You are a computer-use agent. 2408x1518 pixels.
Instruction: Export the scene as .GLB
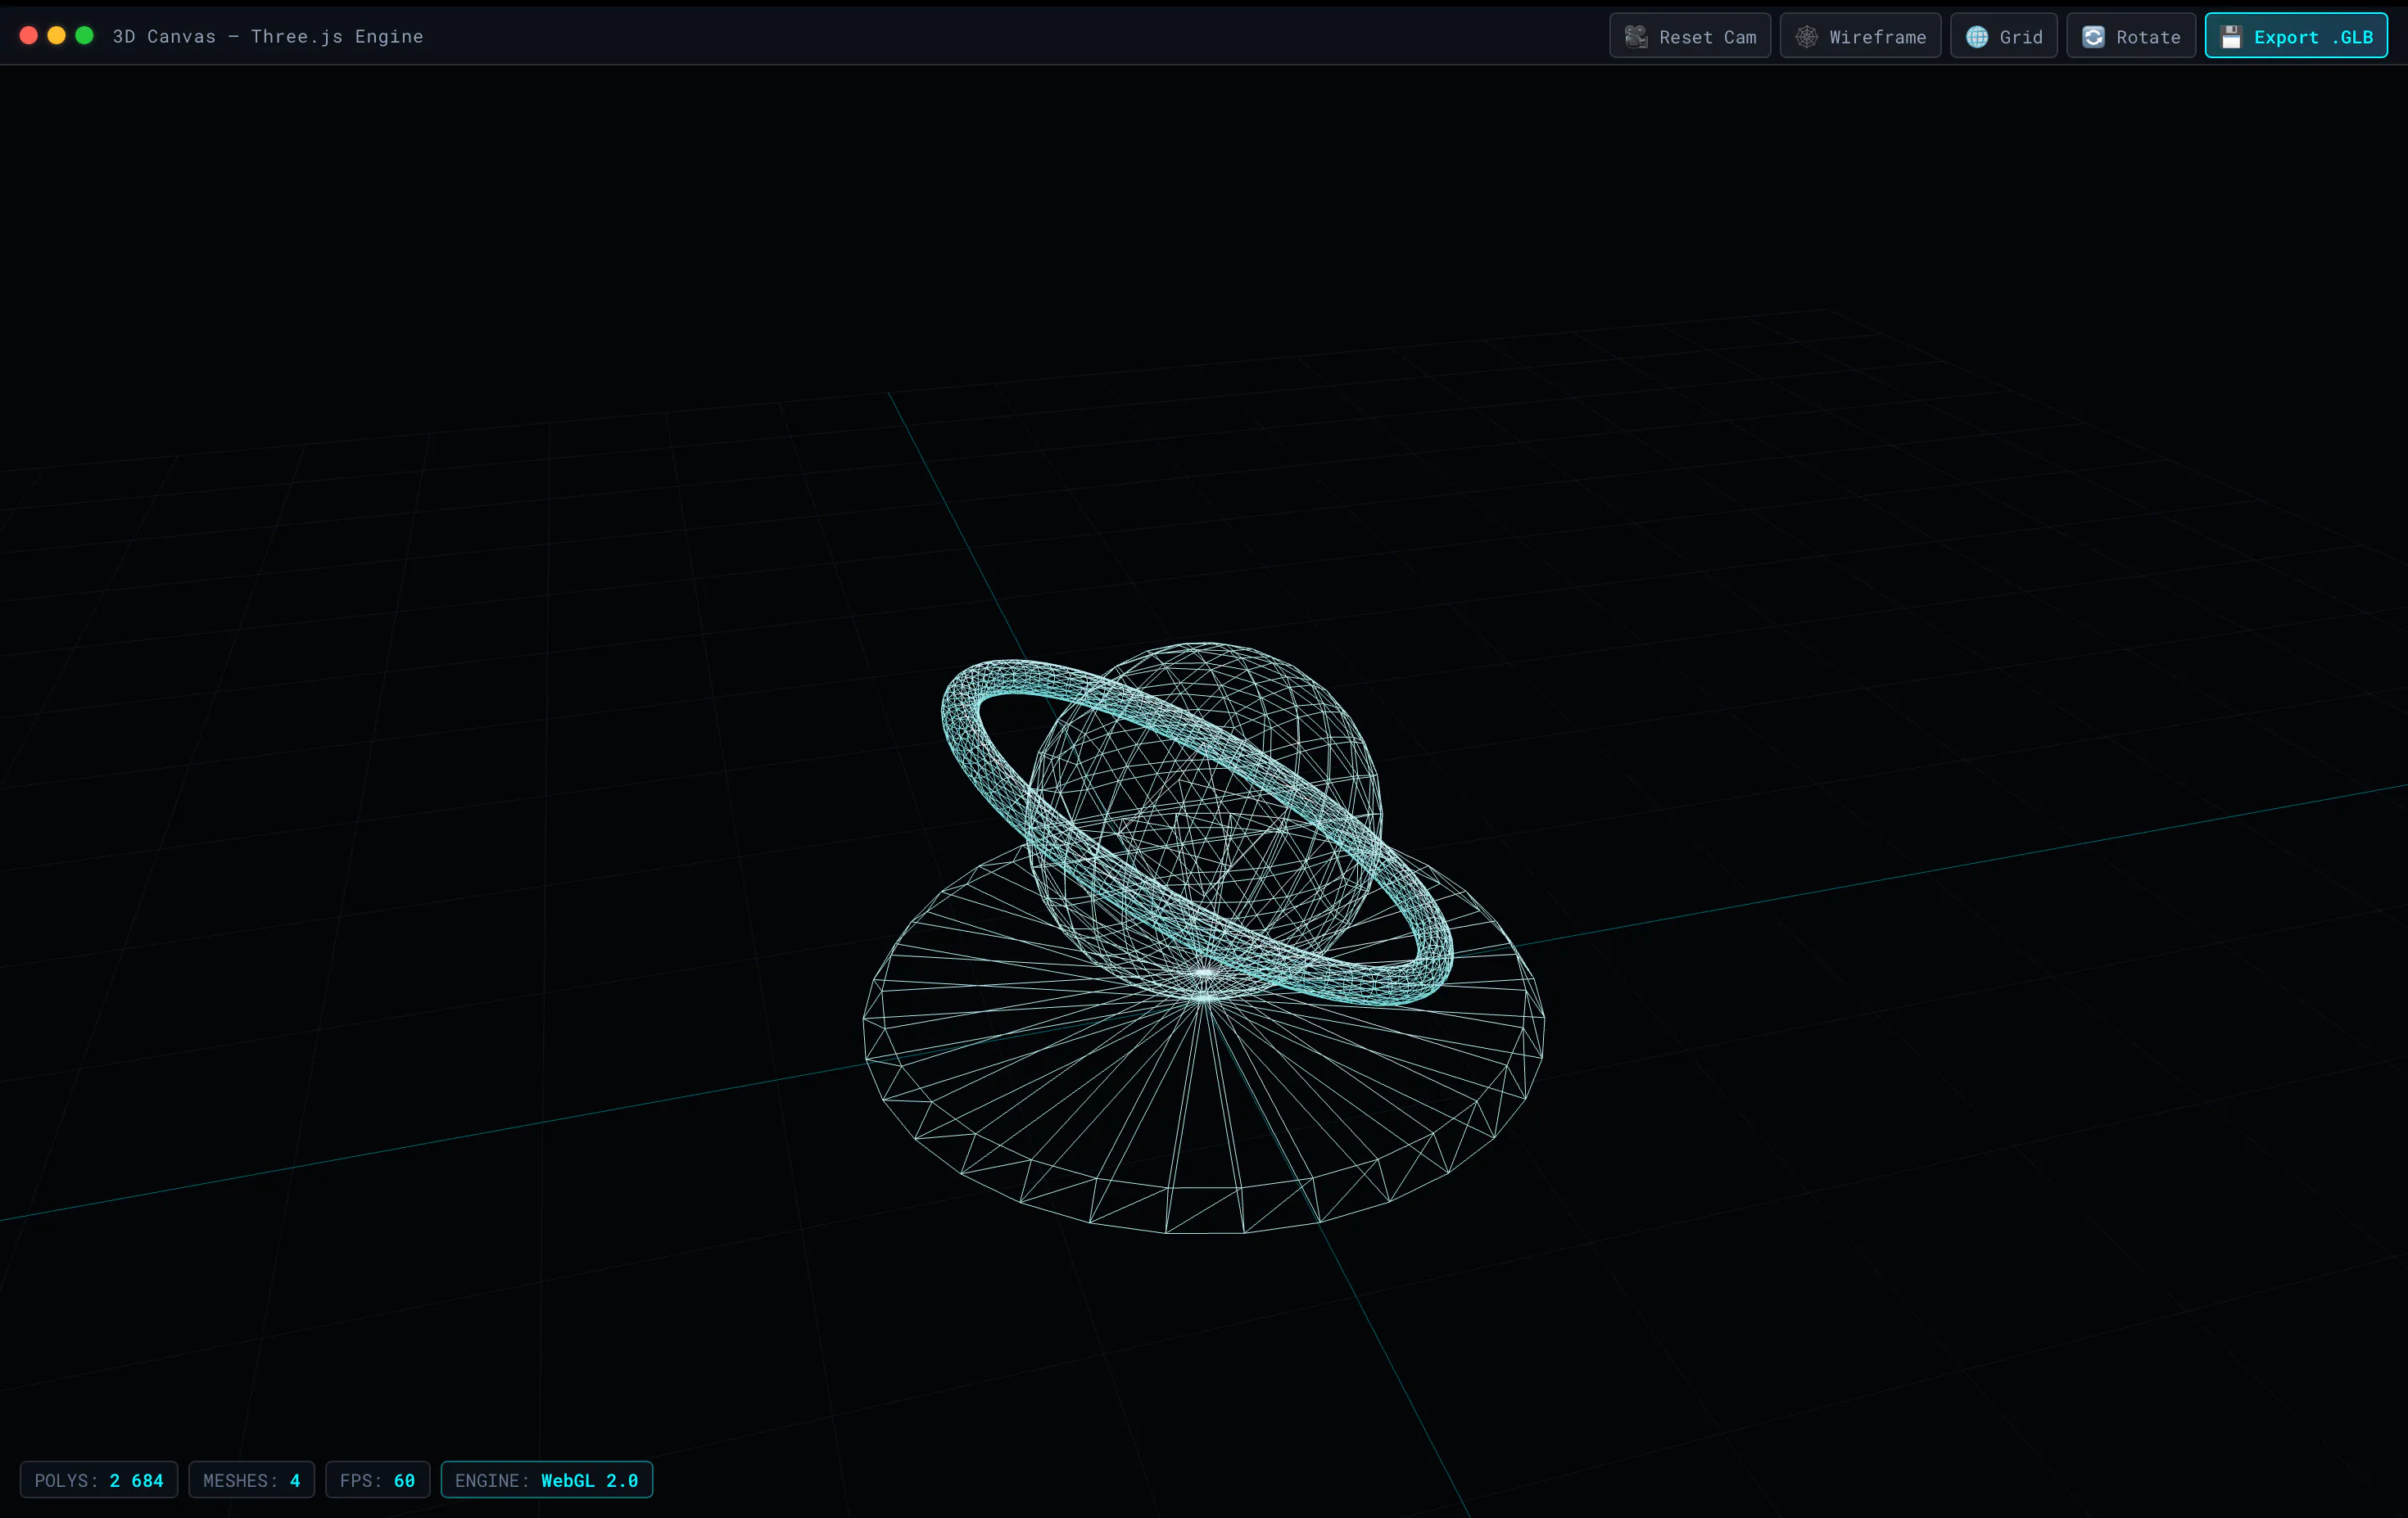tap(2296, 36)
